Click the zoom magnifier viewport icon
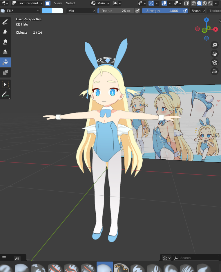The height and width of the screenshot is (272, 221). [x=215, y=45]
